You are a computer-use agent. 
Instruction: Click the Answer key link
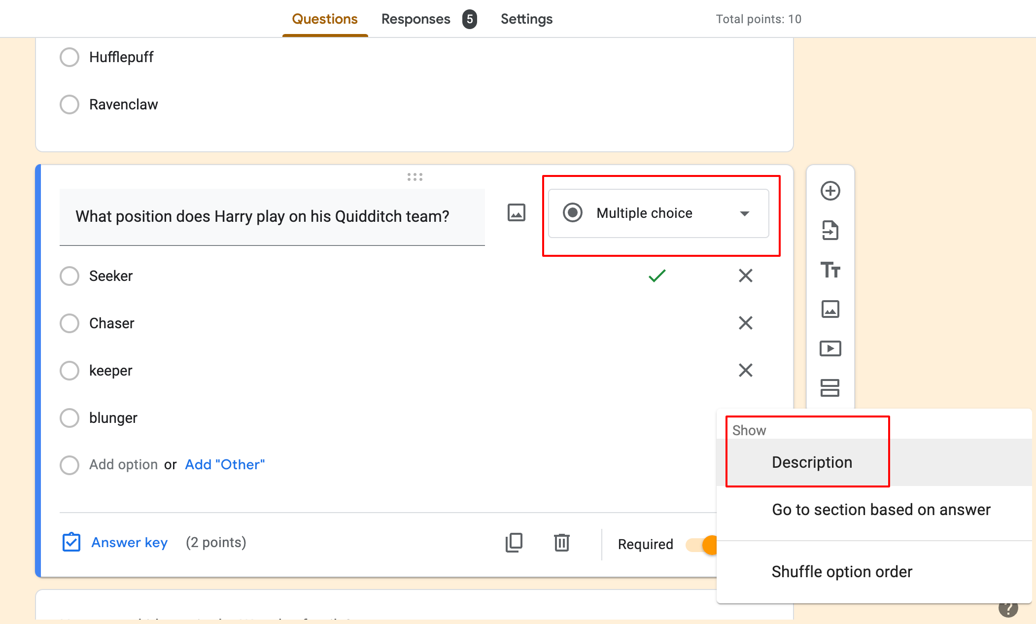click(x=129, y=543)
